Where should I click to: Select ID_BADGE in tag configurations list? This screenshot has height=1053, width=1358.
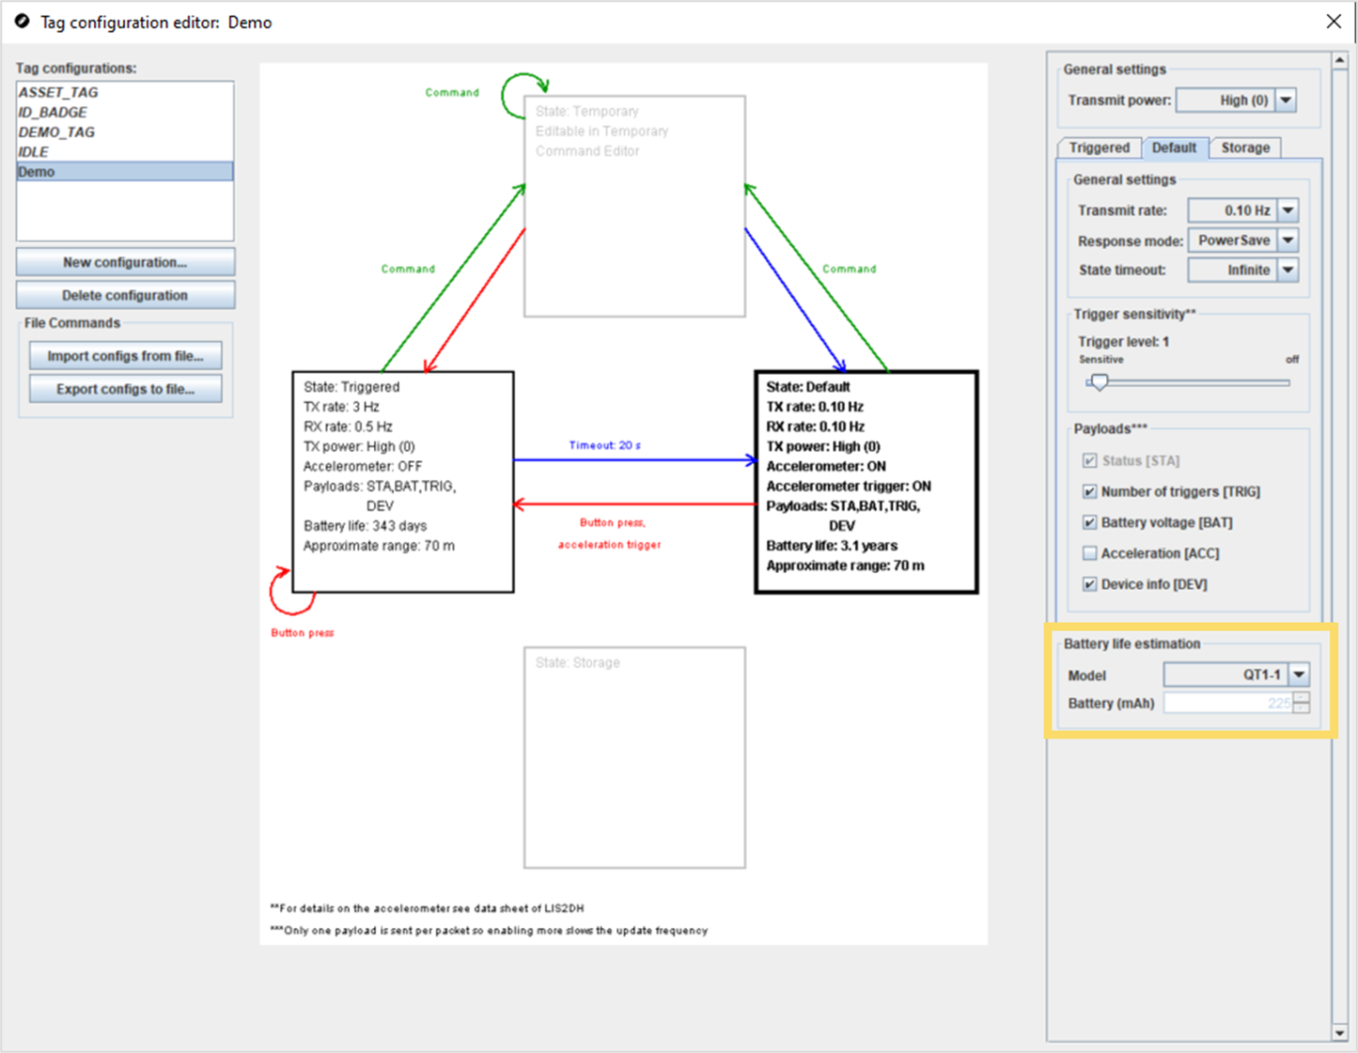pyautogui.click(x=53, y=112)
